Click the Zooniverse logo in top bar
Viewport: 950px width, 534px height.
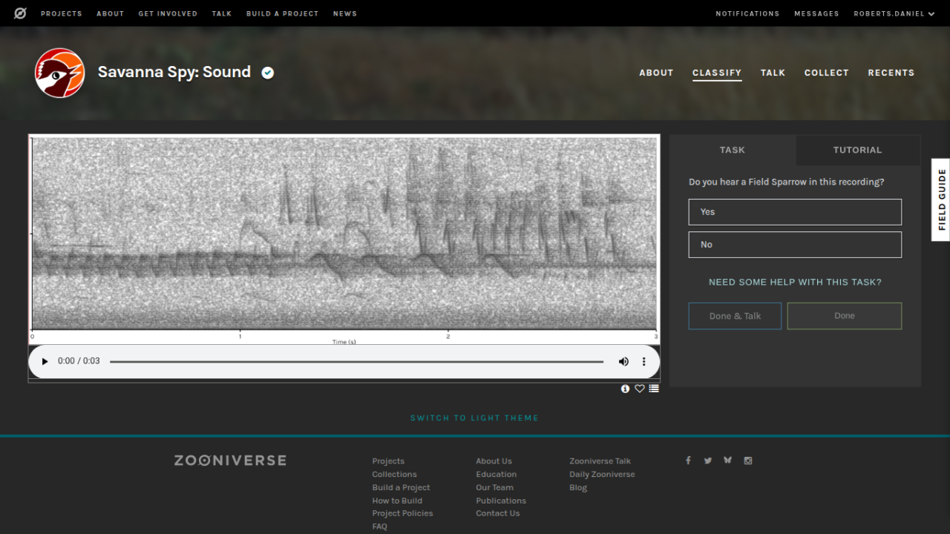(20, 13)
